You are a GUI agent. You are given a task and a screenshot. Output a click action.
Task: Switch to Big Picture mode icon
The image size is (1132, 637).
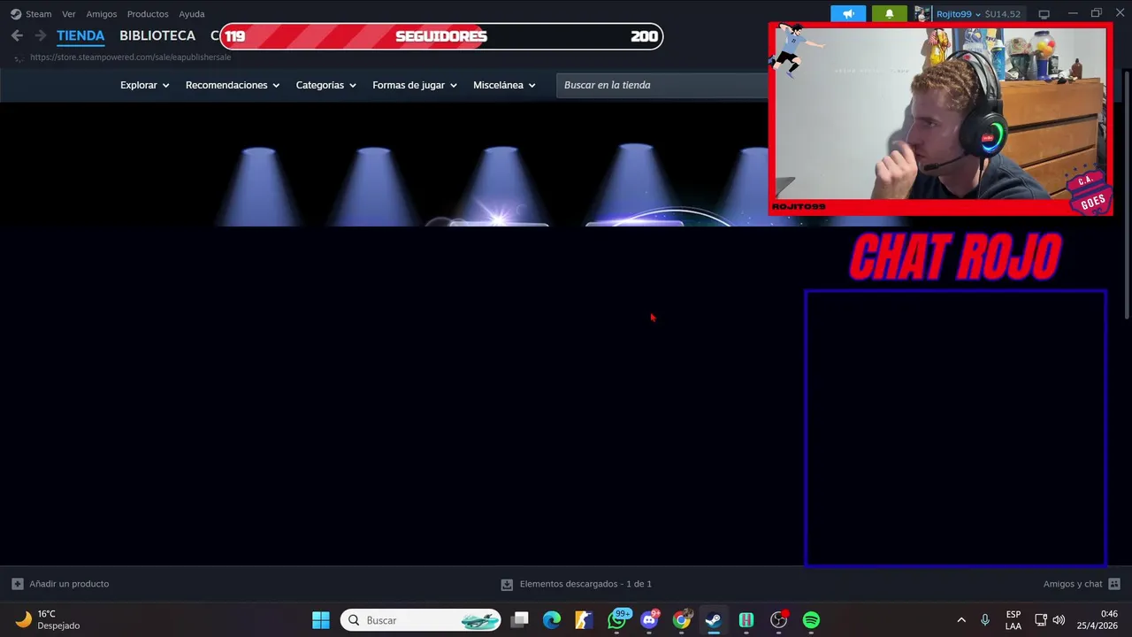pyautogui.click(x=1044, y=14)
